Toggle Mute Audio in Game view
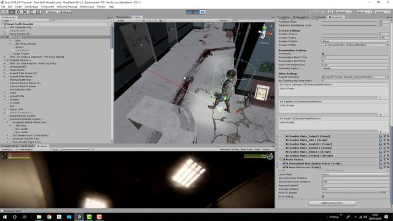This screenshot has width=393, height=221. [x=247, y=150]
